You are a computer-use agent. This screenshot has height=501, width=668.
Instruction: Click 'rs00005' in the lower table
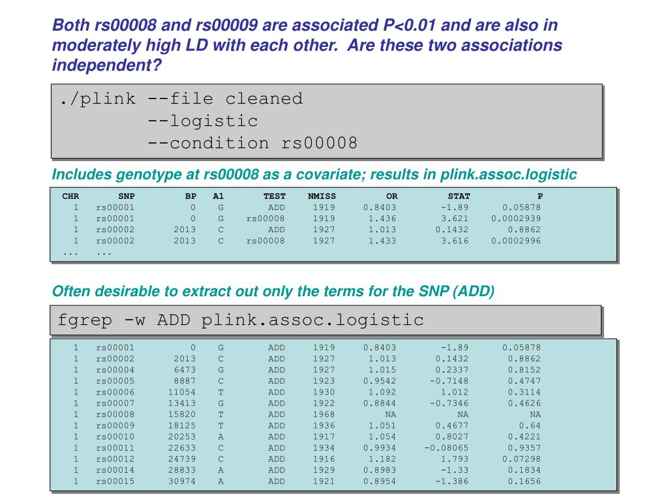point(115,381)
